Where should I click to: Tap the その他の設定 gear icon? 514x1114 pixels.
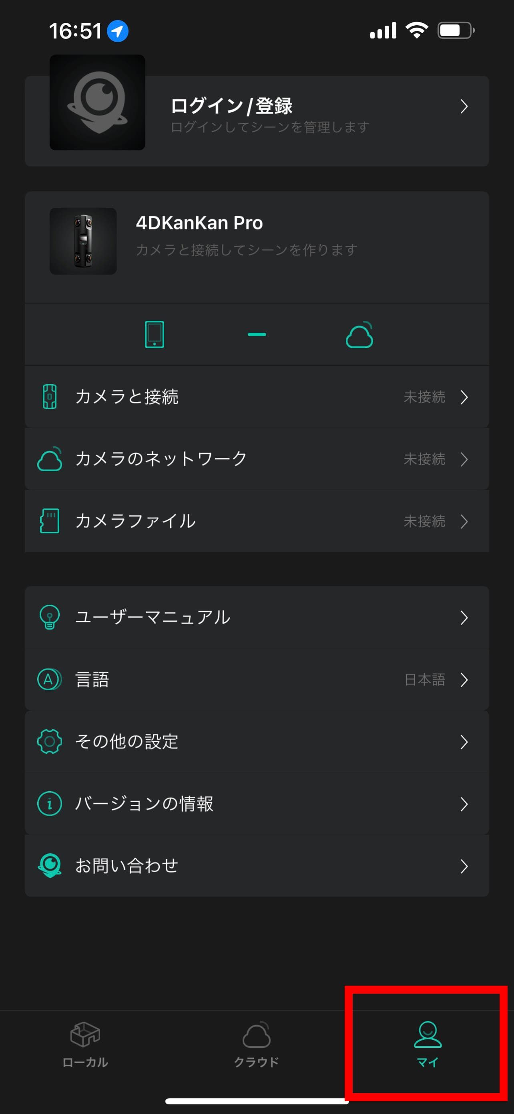50,741
